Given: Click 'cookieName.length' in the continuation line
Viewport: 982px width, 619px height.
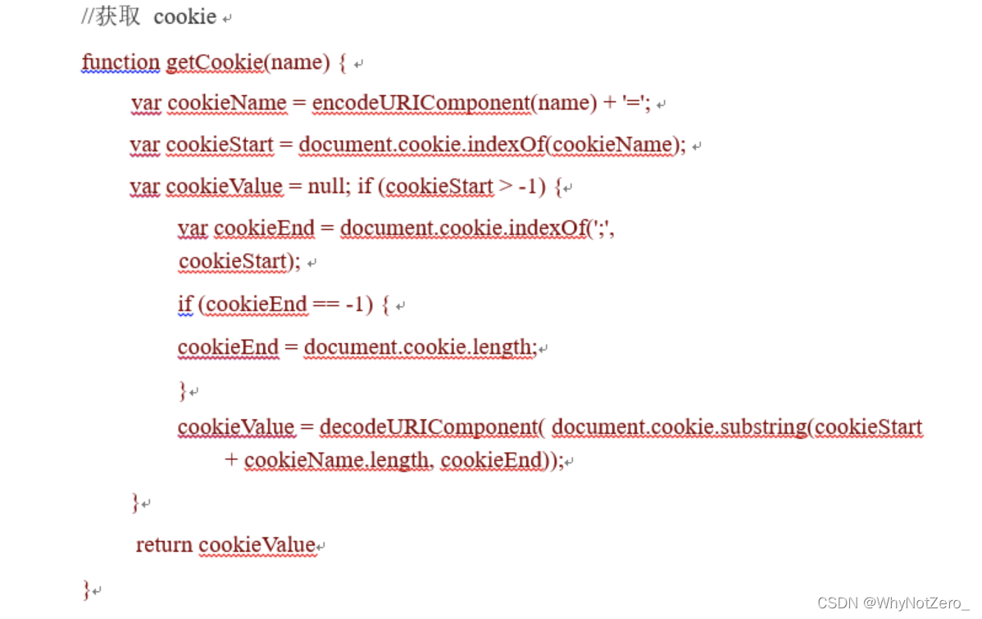Looking at the screenshot, I should (336, 461).
